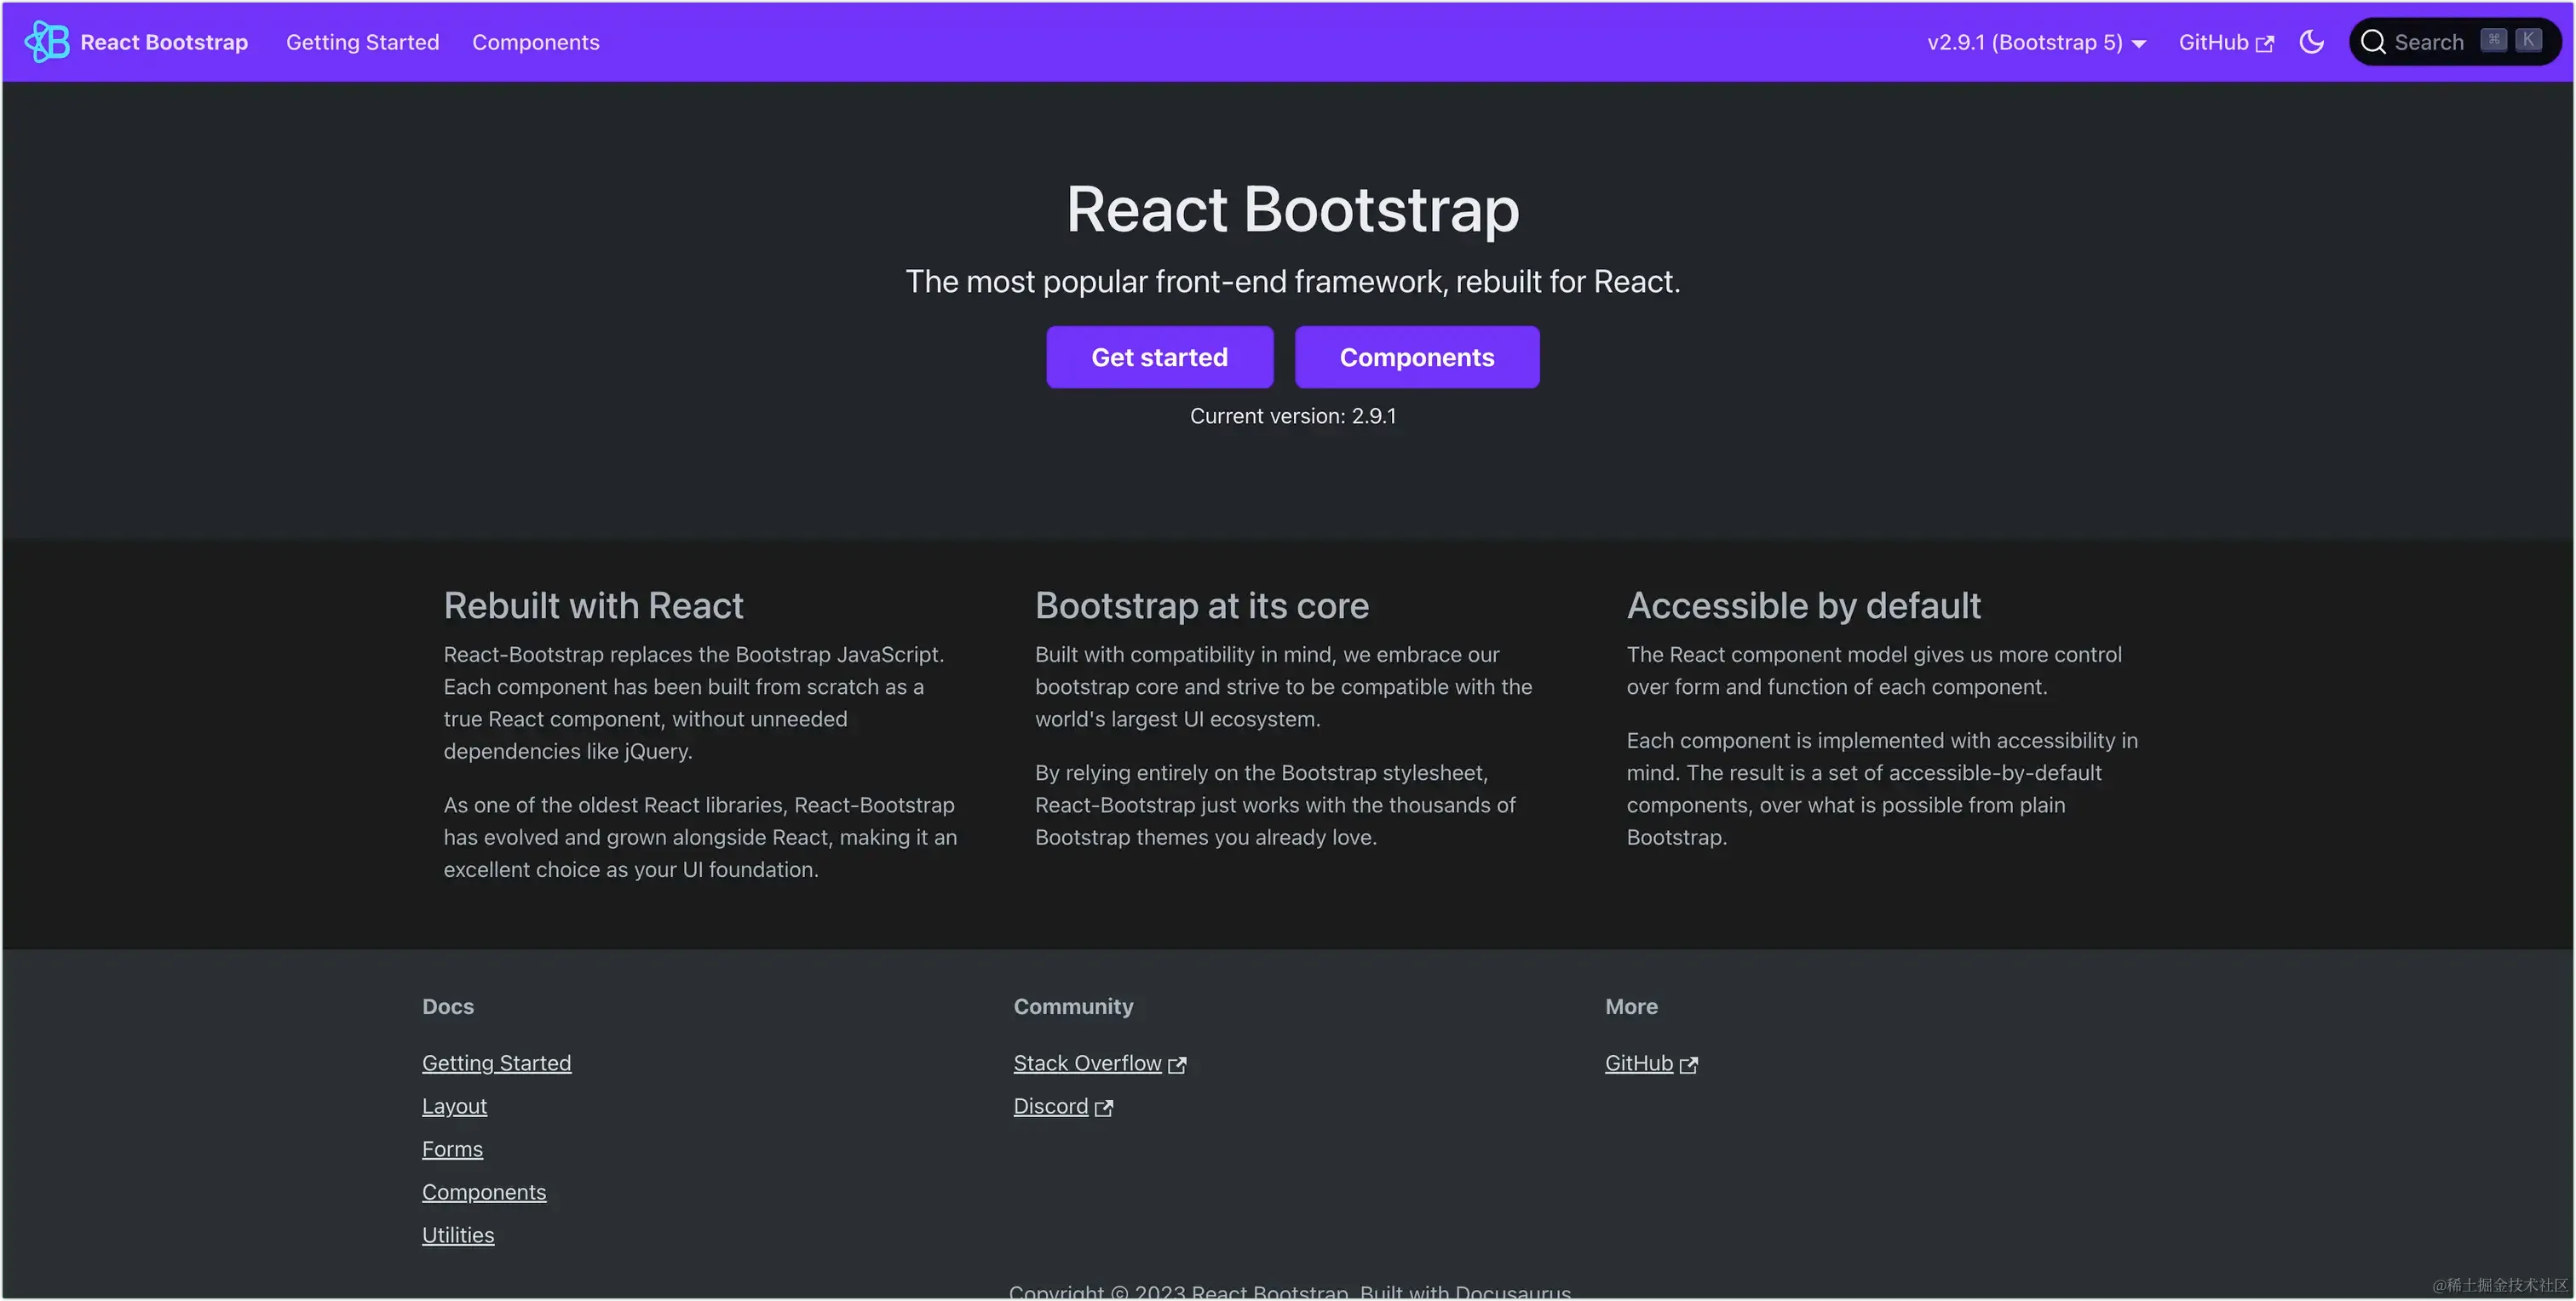This screenshot has height=1301, width=2576.
Task: Open the Components footer link
Action: click(x=484, y=1192)
